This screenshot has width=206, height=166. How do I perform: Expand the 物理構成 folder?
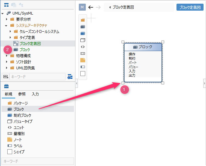point(7,56)
